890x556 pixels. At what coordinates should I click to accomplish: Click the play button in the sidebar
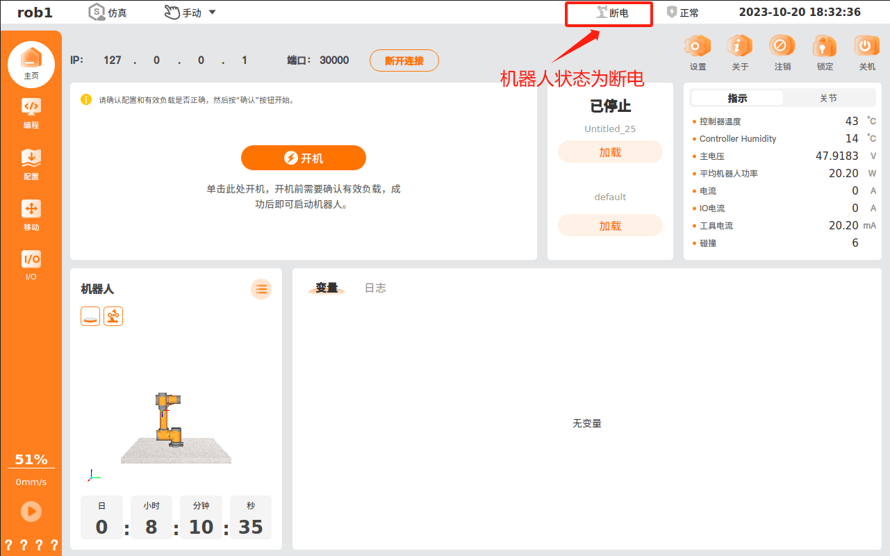(x=31, y=512)
